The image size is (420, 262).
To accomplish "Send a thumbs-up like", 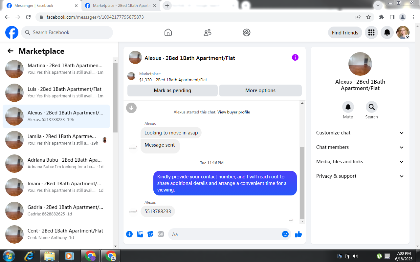I will [x=298, y=234].
